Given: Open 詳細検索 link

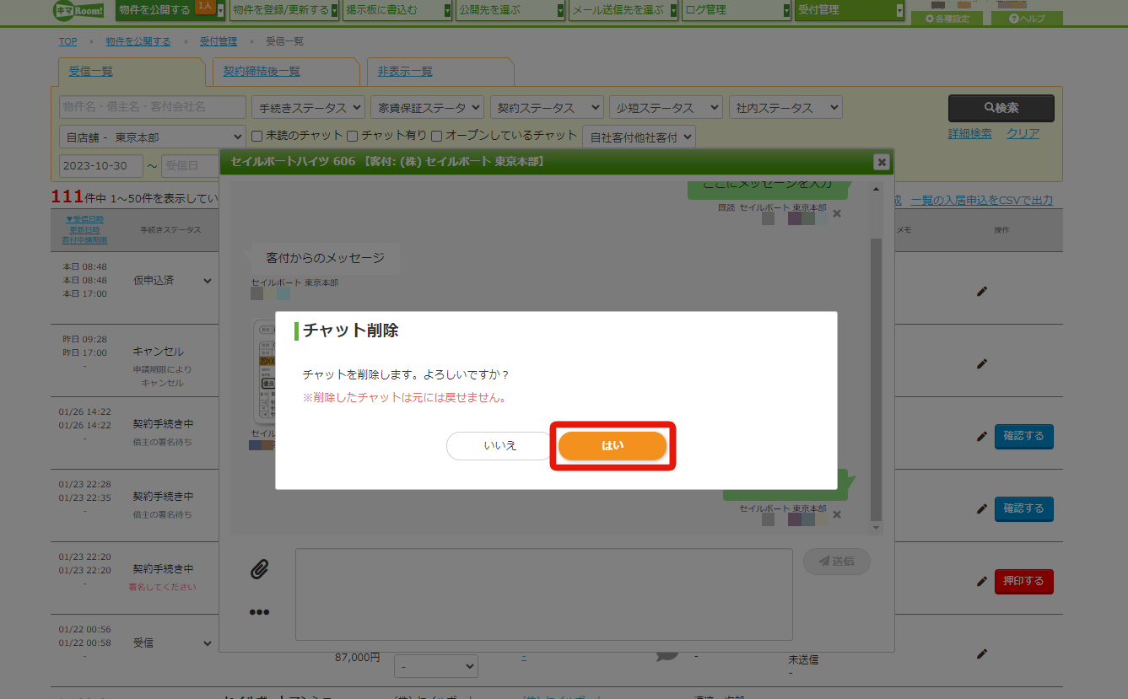Looking at the screenshot, I should [970, 133].
